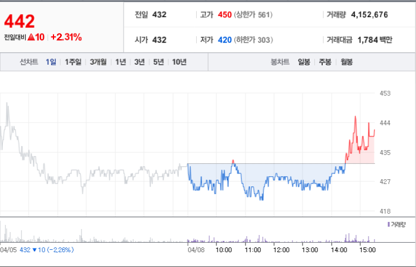Click the blue price line's lowest dip
416x267 pixels.
pyautogui.click(x=262, y=199)
